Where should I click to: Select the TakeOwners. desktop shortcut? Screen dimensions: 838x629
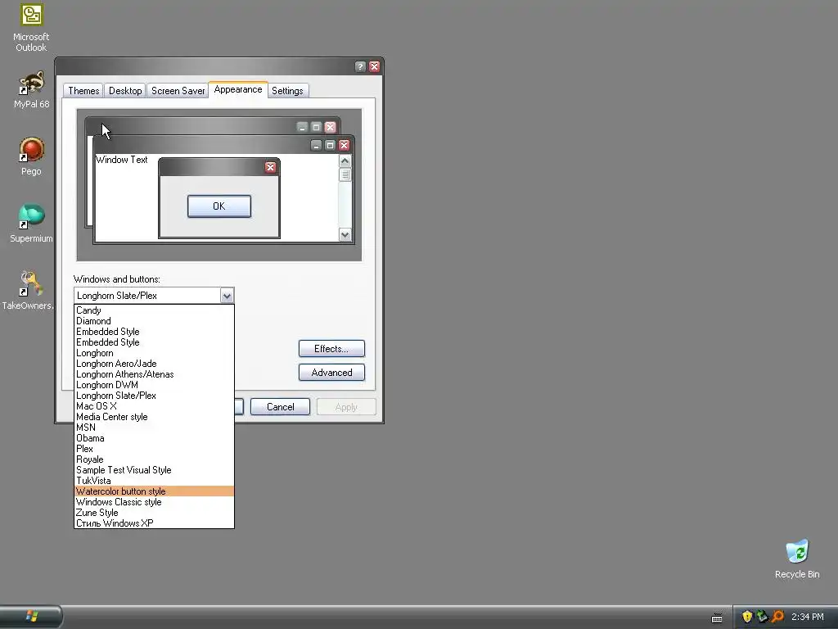pyautogui.click(x=28, y=291)
